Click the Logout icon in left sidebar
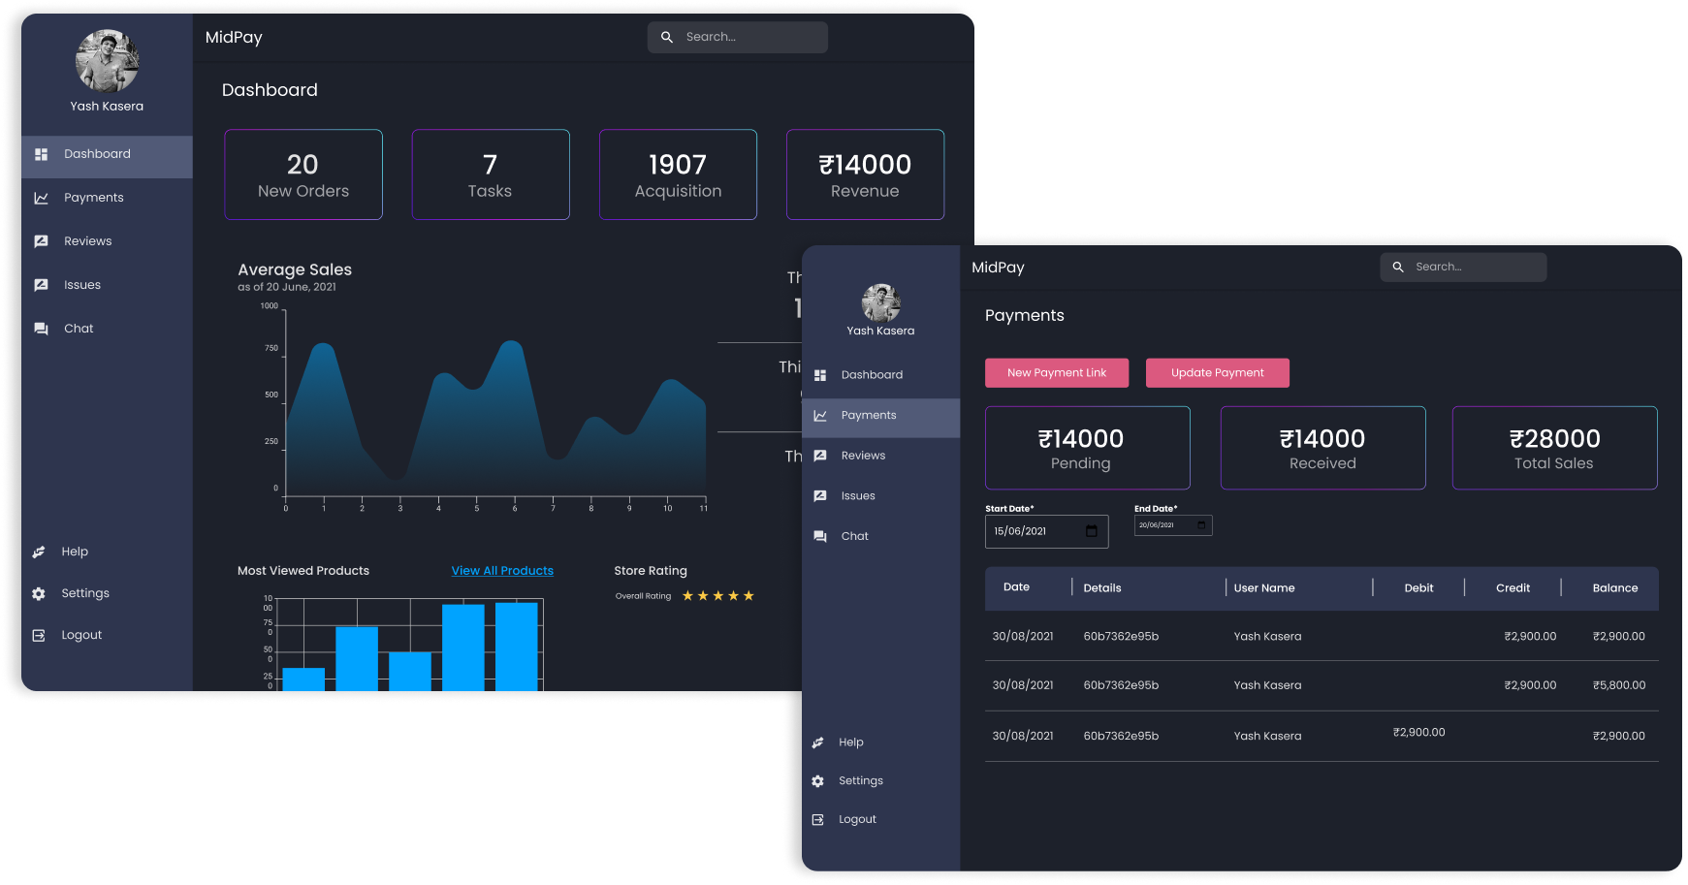The image size is (1688, 885). coord(39,635)
